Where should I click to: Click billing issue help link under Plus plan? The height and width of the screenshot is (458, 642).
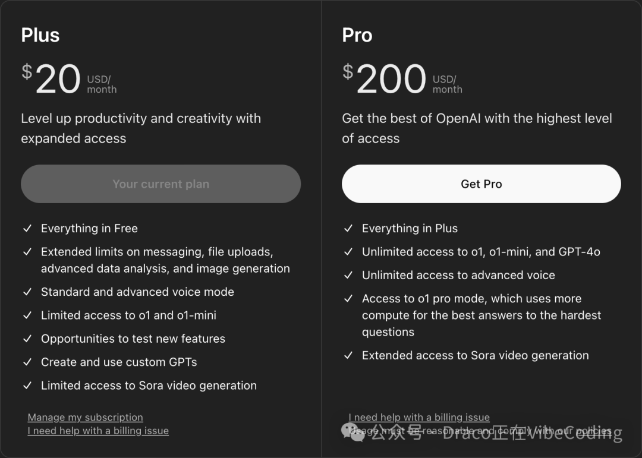pos(98,431)
